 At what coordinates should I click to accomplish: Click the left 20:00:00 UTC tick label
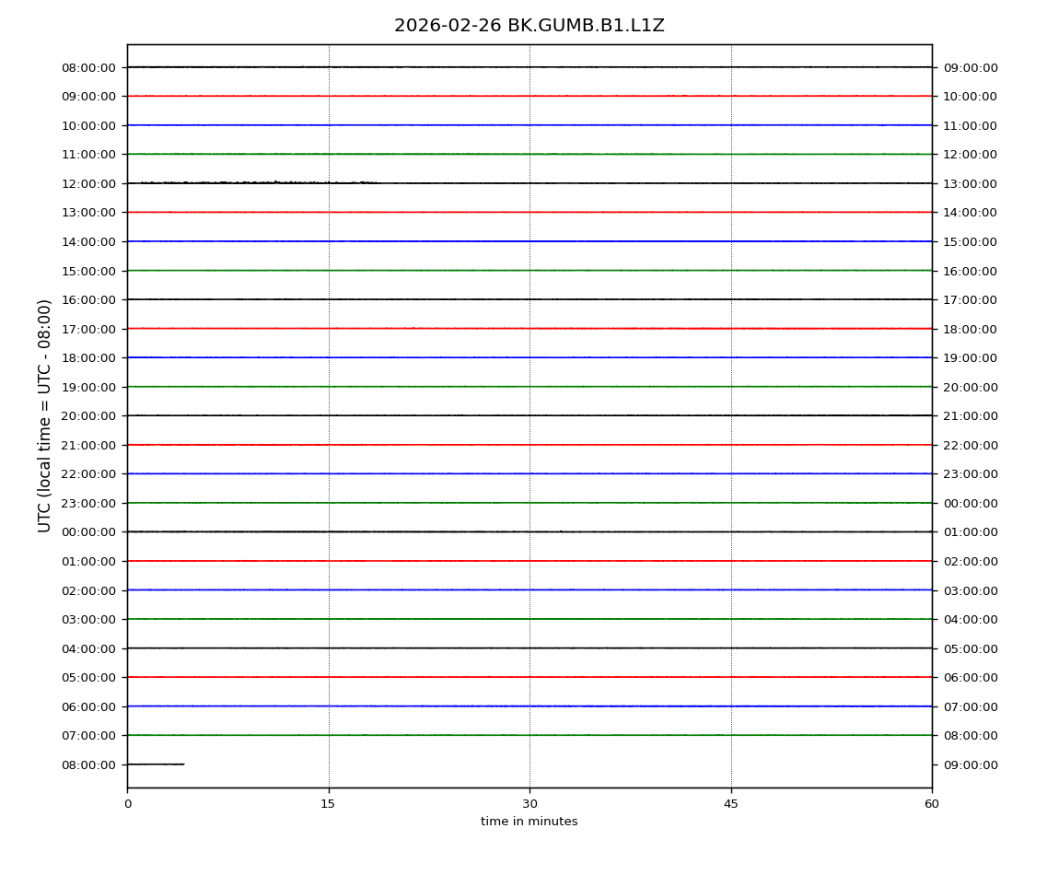[88, 415]
